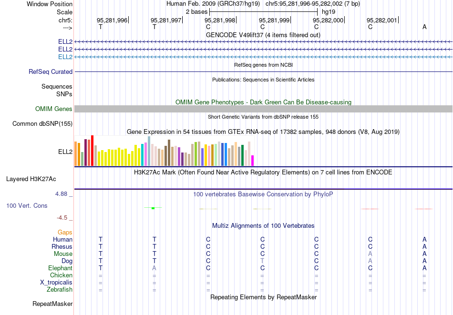Open the RefSeq Curated track label
The height and width of the screenshot is (315, 453).
pos(51,71)
